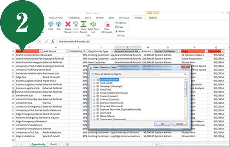Image resolution: width=230 pixels, height=147 pixels.
Task: Open Help in the Settings group
Action: click(x=119, y=27)
